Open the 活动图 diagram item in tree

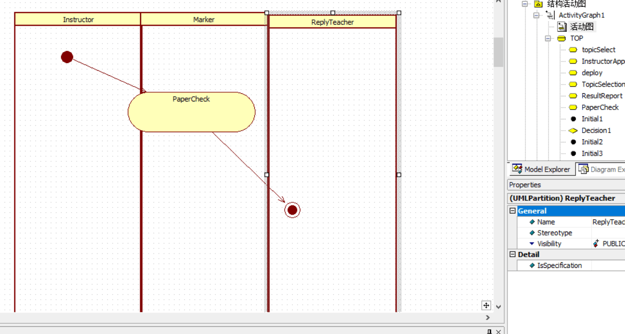583,27
